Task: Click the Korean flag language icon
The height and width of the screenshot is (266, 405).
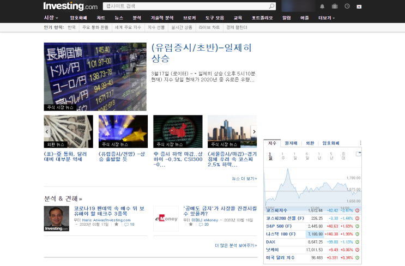Action: pos(359,7)
